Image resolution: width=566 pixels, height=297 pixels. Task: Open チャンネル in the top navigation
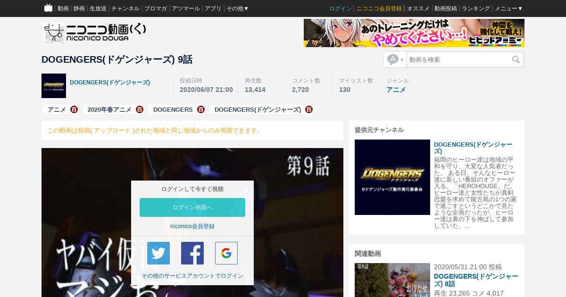(125, 8)
